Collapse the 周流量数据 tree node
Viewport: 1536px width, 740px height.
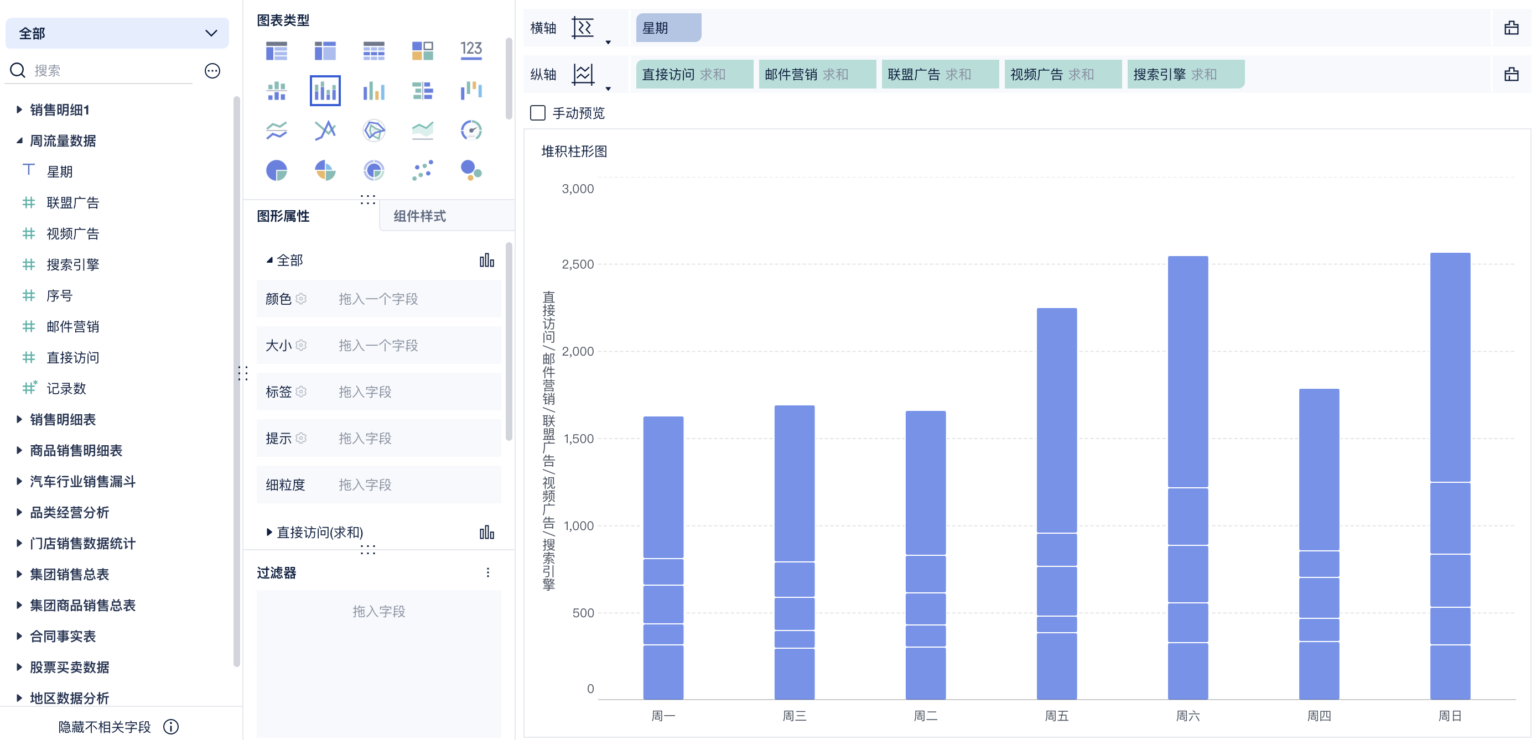(x=19, y=140)
